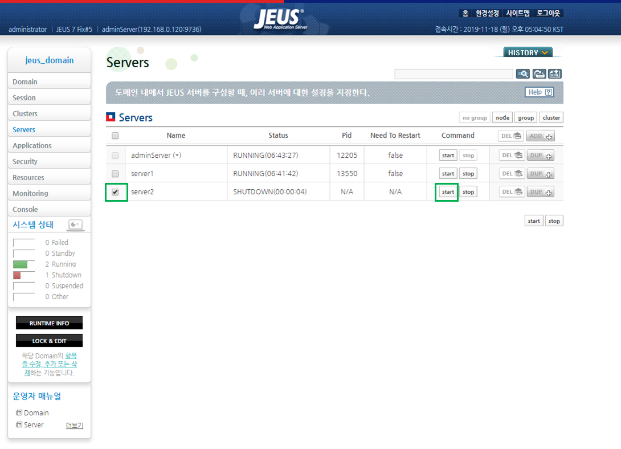Image resolution: width=621 pixels, height=449 pixels.
Task: Toggle the system status view icon
Action: click(x=75, y=225)
